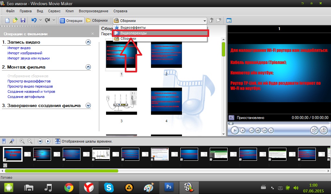Go up one level icon
Viewport: 331px width, 194px height.
[x=211, y=20]
